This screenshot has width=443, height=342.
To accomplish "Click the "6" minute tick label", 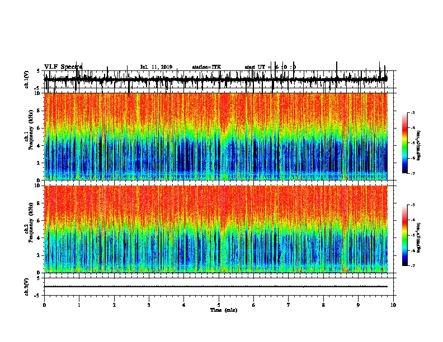I will pos(254,305).
